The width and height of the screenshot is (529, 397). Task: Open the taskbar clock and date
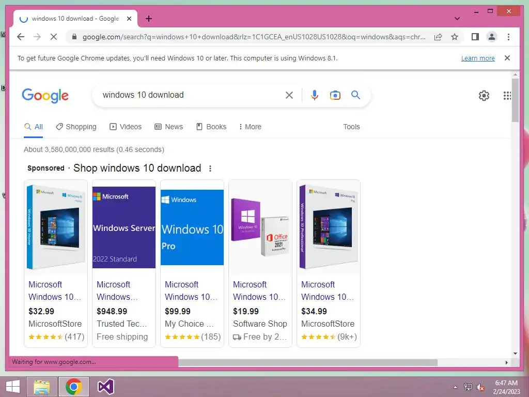[x=506, y=387]
